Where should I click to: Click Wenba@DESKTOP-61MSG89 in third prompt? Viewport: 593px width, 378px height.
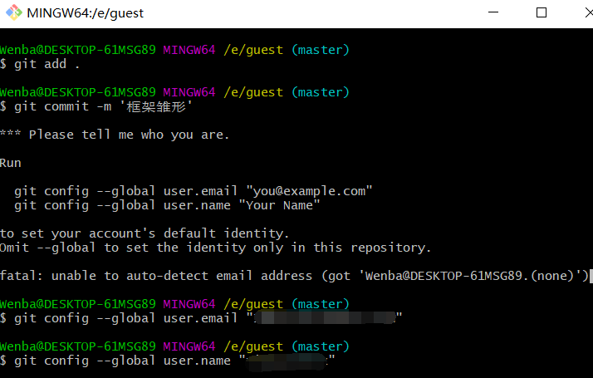(x=77, y=304)
